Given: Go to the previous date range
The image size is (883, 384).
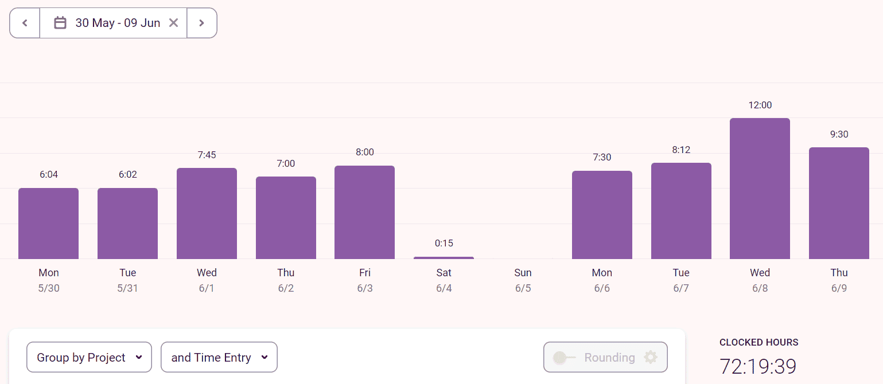Looking at the screenshot, I should [x=25, y=23].
